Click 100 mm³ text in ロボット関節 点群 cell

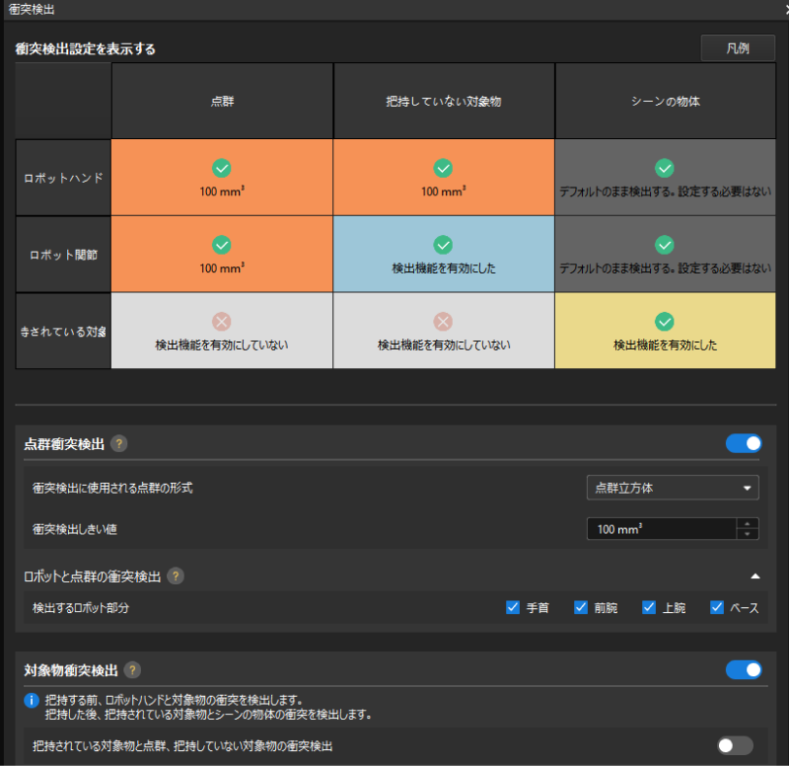222,268
